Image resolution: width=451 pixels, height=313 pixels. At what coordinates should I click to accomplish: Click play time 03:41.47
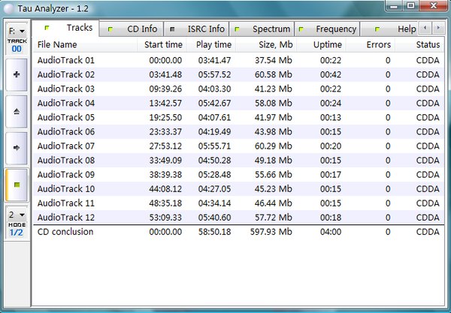[x=214, y=60]
